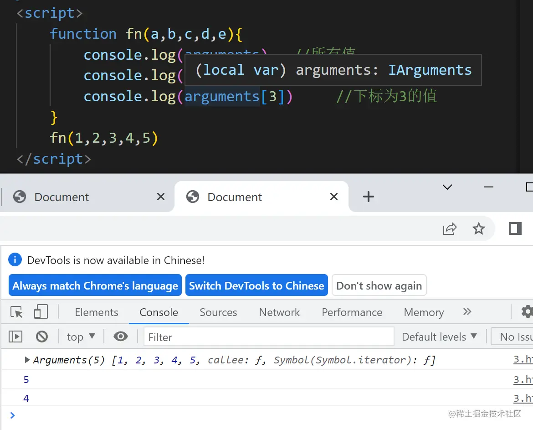Click the blue info icon in DevTools banner

tap(15, 260)
